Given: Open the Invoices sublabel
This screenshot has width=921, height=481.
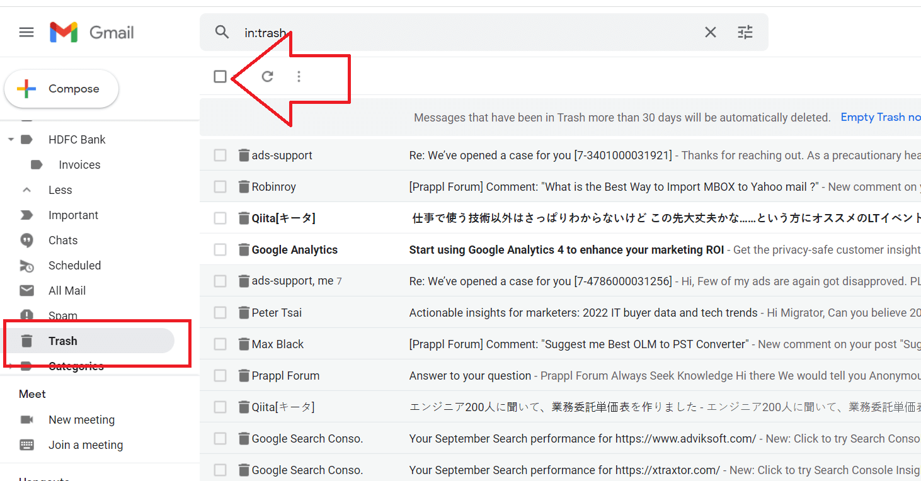Looking at the screenshot, I should pyautogui.click(x=79, y=165).
